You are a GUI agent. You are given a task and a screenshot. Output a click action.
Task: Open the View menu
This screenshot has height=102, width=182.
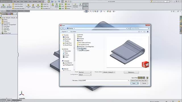click(x=22, y=1)
